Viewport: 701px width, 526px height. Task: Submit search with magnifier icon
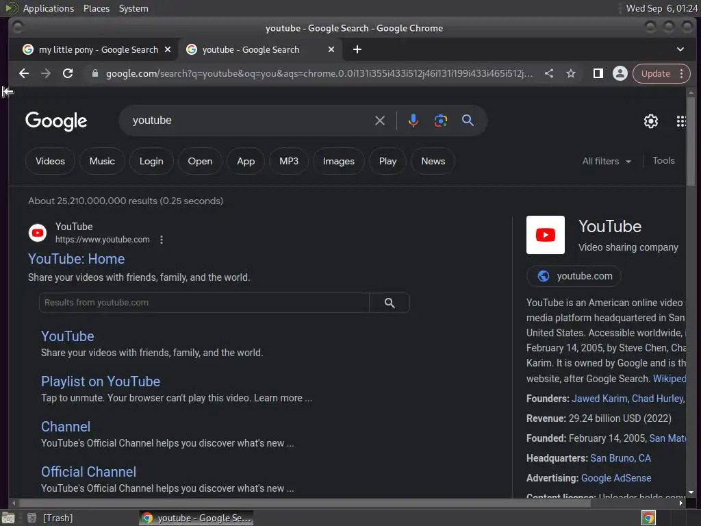[468, 121]
